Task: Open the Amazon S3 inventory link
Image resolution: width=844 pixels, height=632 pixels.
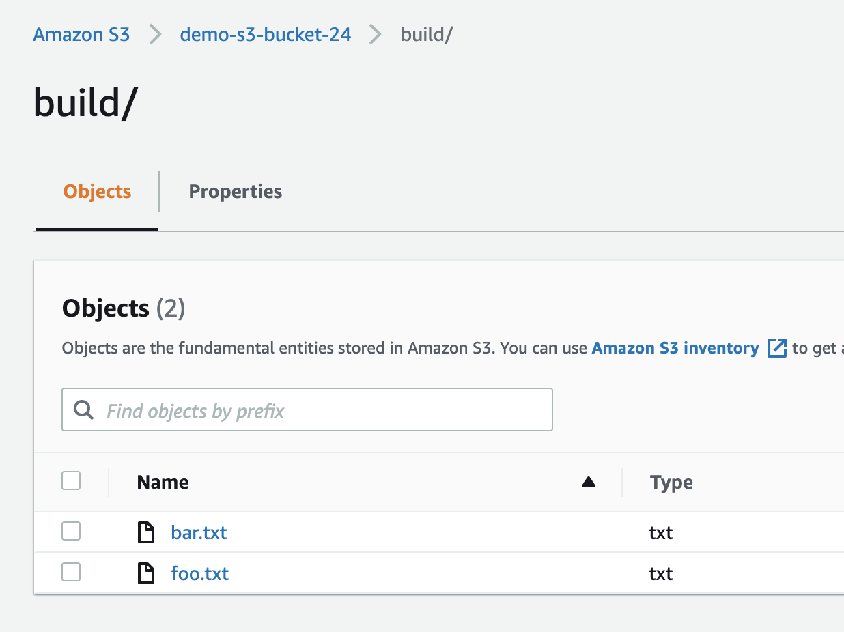Action: point(675,348)
